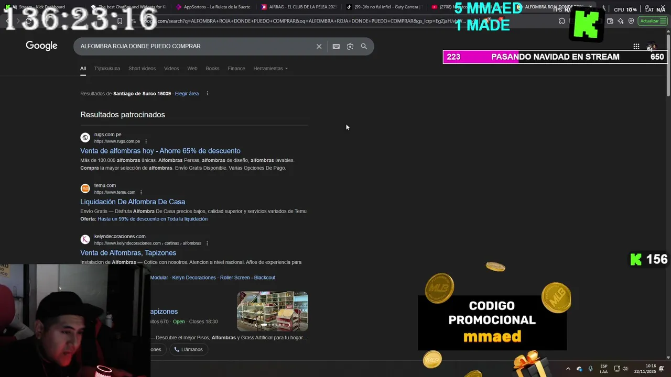Show hidden system tray icons
This screenshot has width=671, height=377.
568,369
